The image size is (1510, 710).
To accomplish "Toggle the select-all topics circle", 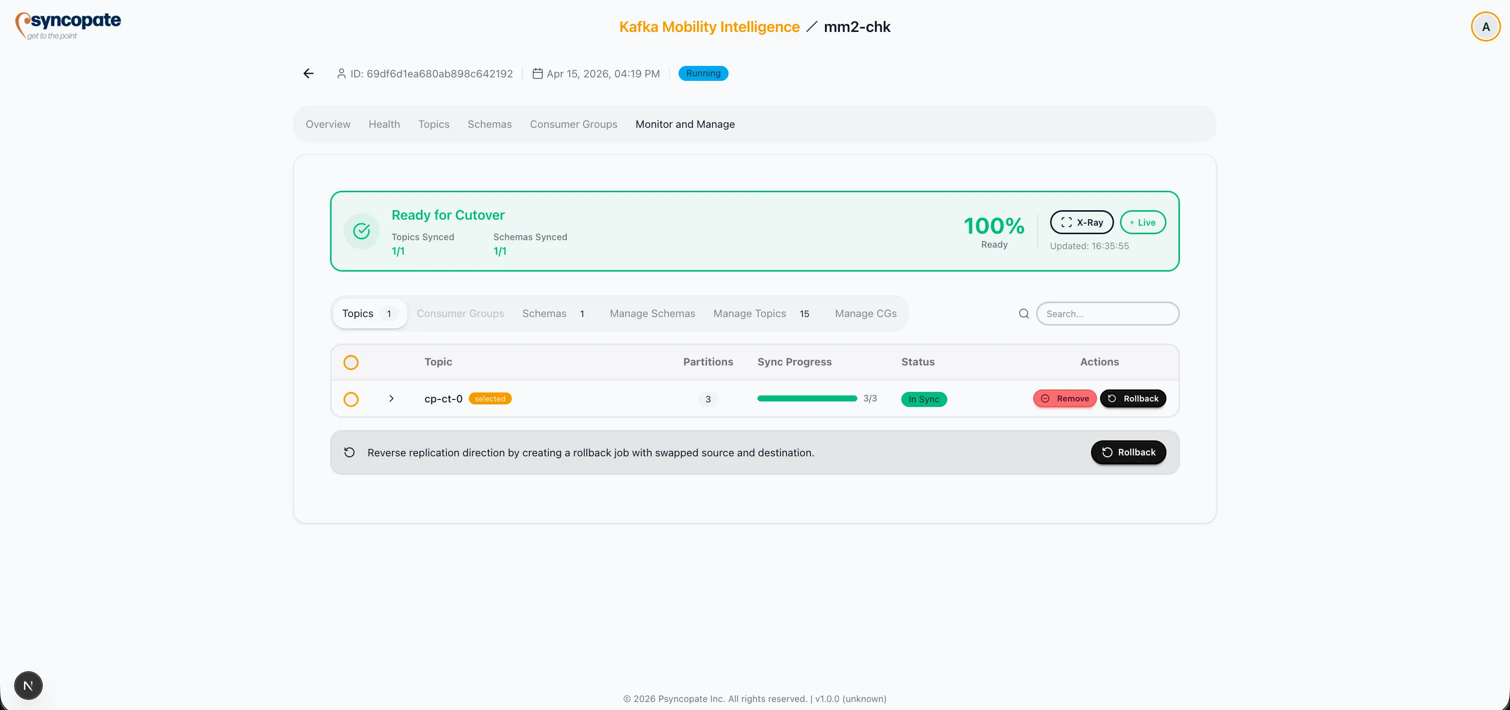I will (x=351, y=362).
